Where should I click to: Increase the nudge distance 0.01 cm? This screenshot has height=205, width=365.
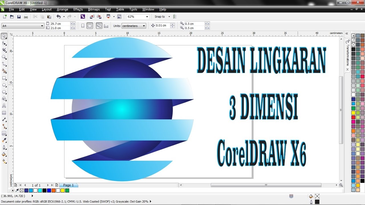pyautogui.click(x=172, y=24)
